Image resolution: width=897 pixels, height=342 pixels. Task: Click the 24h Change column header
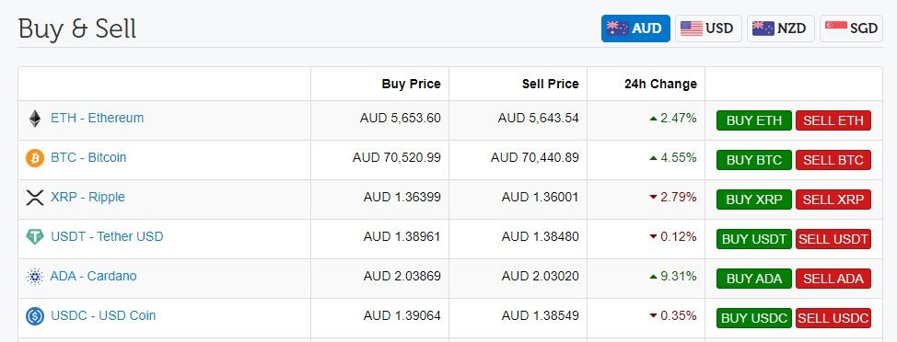coord(660,84)
